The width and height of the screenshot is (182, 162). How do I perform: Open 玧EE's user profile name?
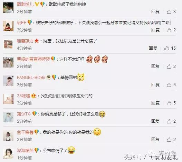tap(22, 23)
